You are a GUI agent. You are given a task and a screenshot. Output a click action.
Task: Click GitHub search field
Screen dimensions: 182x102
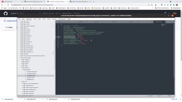click(25, 14)
